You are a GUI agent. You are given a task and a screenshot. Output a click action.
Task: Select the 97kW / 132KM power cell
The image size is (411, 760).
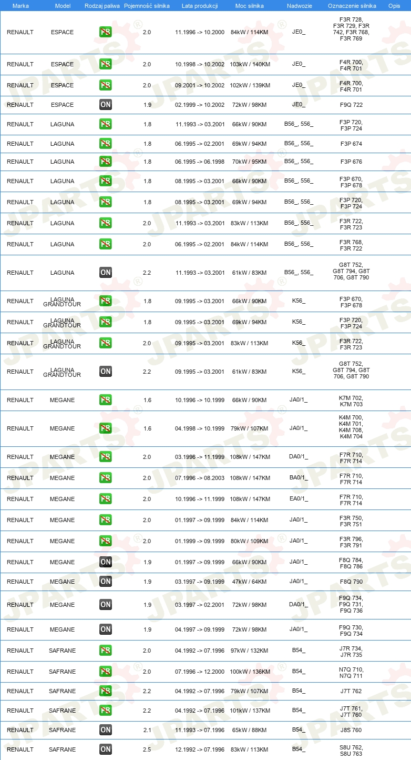(250, 651)
